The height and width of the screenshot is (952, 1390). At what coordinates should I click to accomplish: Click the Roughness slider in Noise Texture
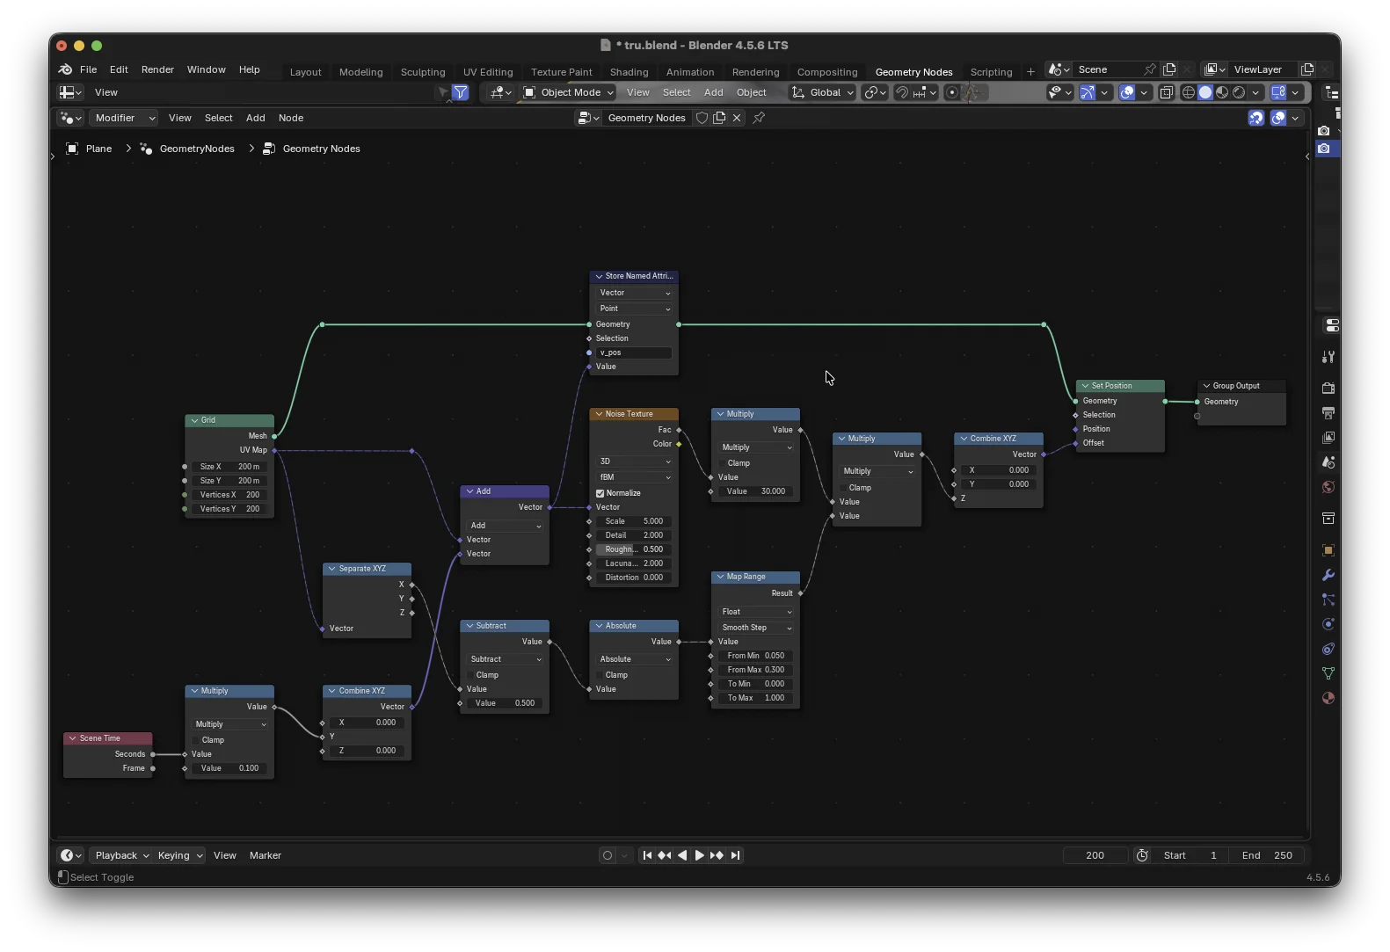point(633,549)
